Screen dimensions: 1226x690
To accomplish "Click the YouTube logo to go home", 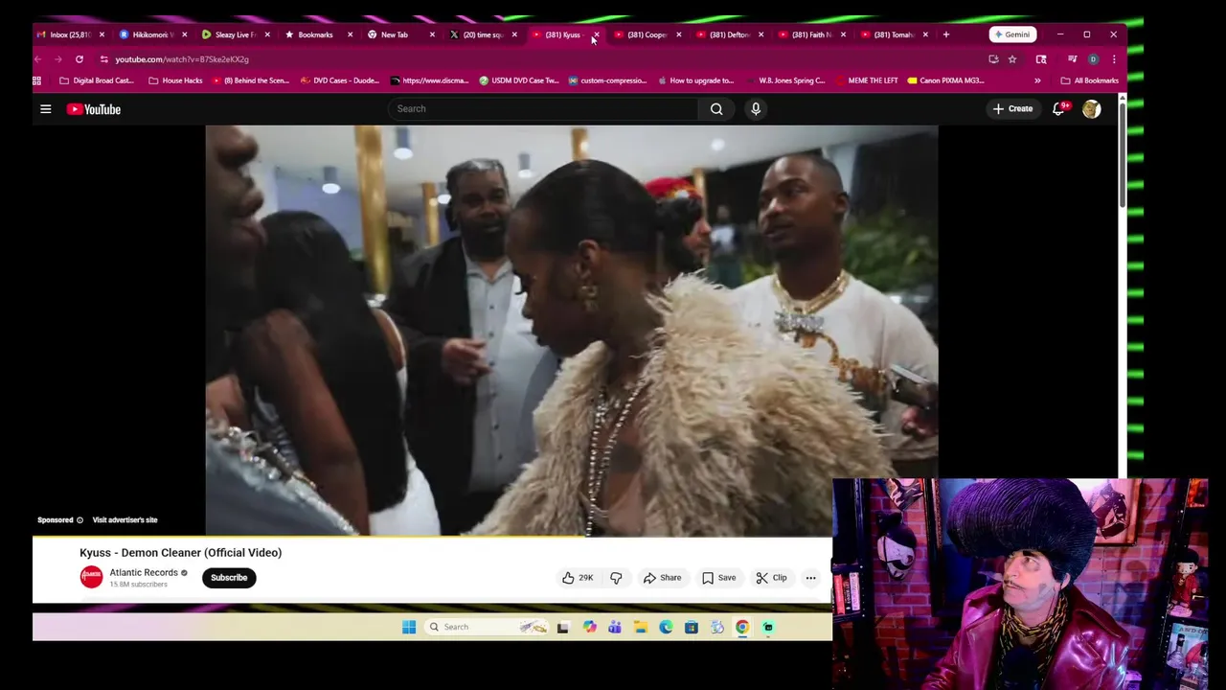I will 94,109.
